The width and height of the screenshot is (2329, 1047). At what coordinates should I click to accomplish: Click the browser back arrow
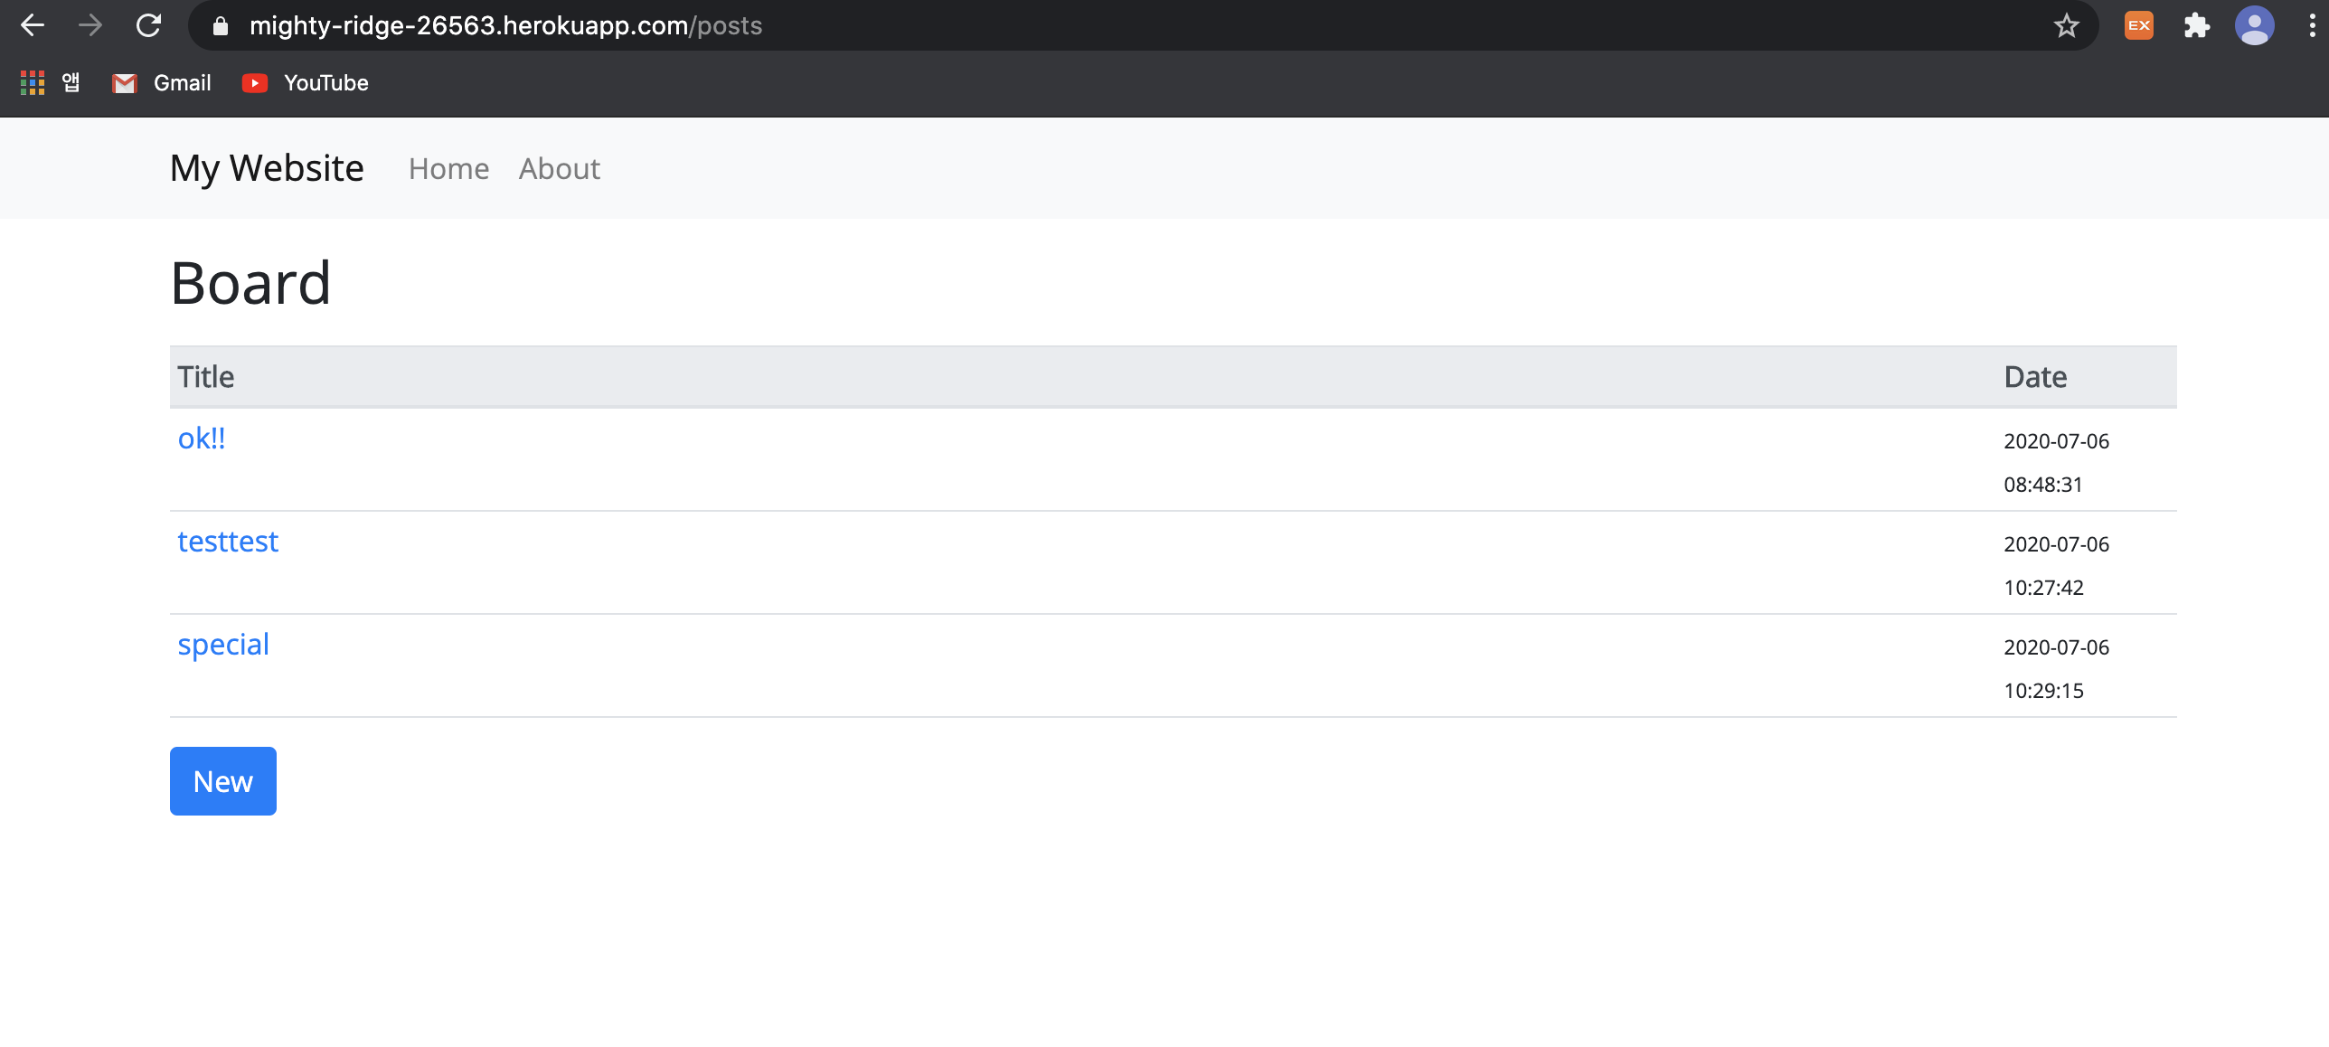tap(33, 25)
